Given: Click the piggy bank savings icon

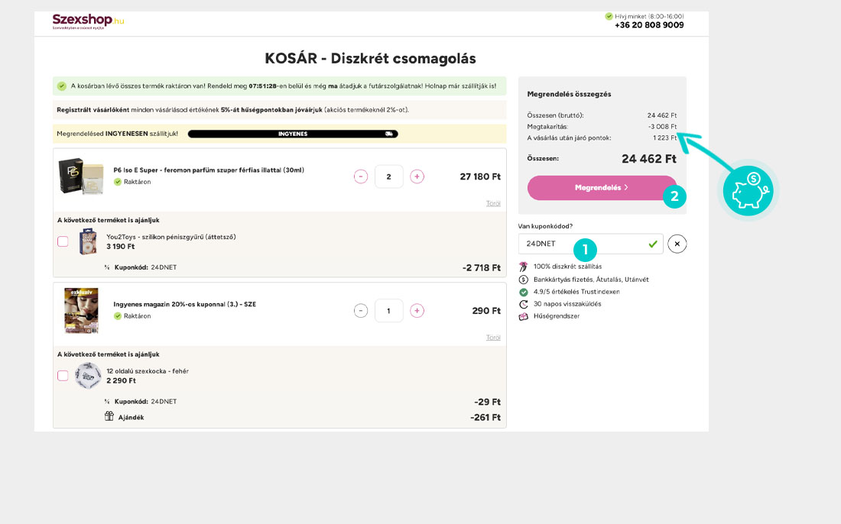Looking at the screenshot, I should [x=748, y=191].
